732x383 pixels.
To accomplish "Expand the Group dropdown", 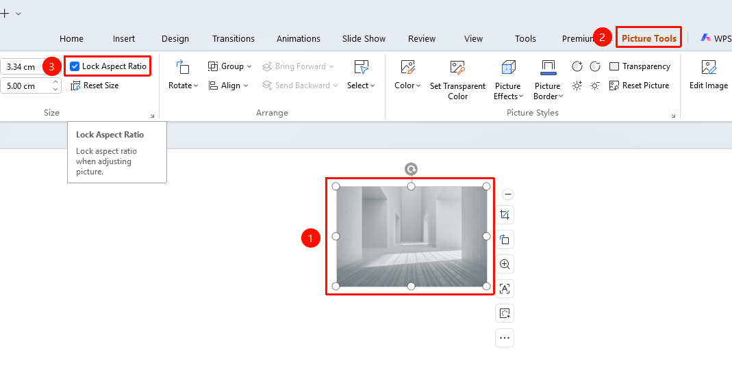I will pos(229,66).
